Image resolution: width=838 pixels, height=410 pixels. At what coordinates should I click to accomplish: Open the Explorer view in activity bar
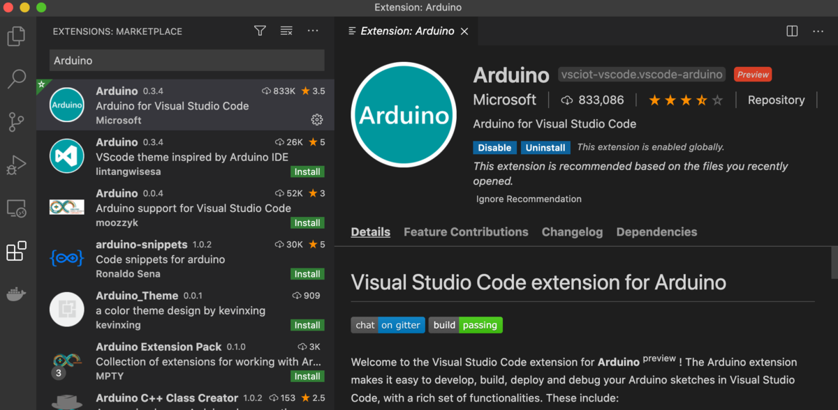pyautogui.click(x=17, y=36)
